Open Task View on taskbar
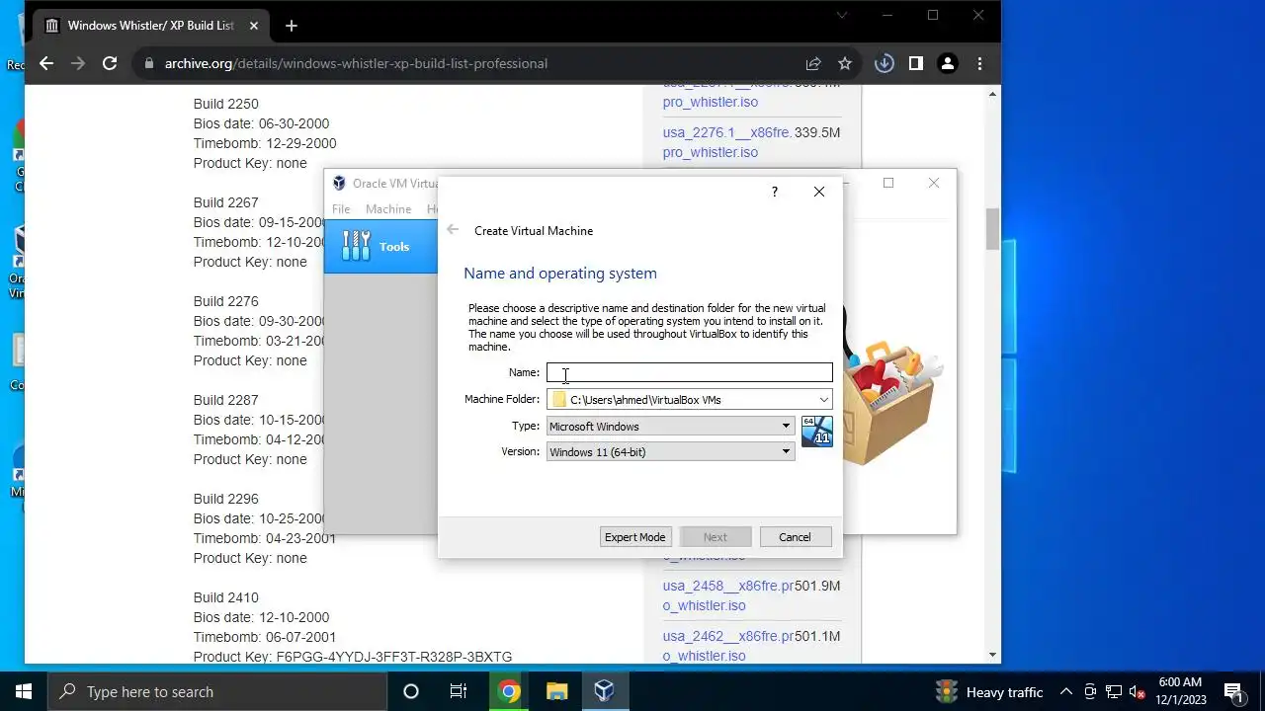This screenshot has width=1265, height=711. (x=459, y=691)
